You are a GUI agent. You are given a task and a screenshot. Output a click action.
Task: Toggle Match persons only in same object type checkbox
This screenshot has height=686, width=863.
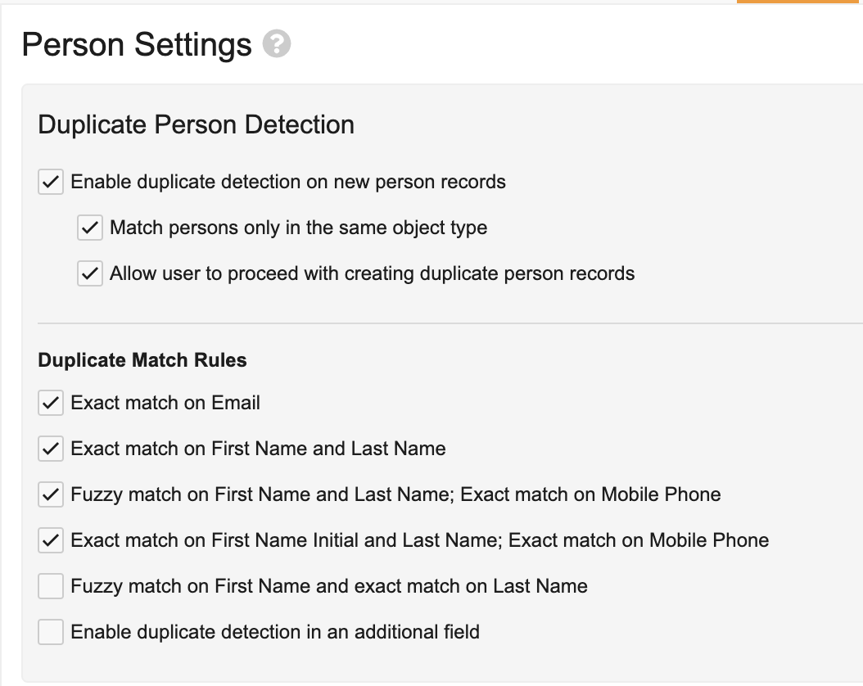[x=90, y=228]
